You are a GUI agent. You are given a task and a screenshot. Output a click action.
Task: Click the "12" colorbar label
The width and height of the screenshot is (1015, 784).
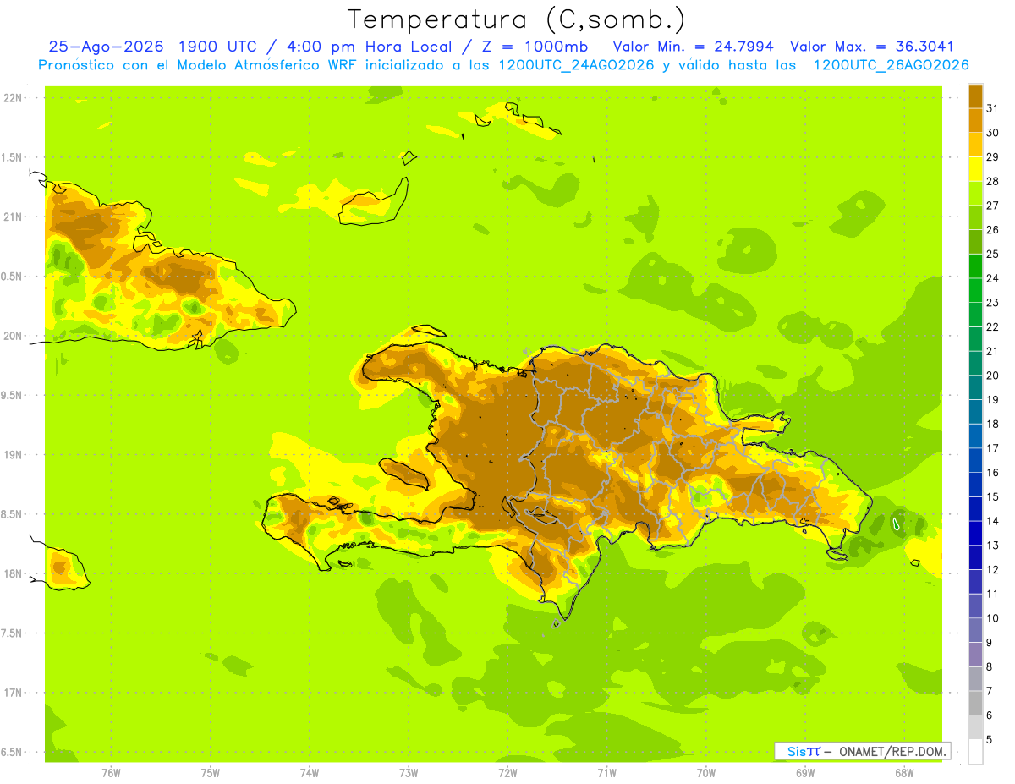click(x=993, y=569)
